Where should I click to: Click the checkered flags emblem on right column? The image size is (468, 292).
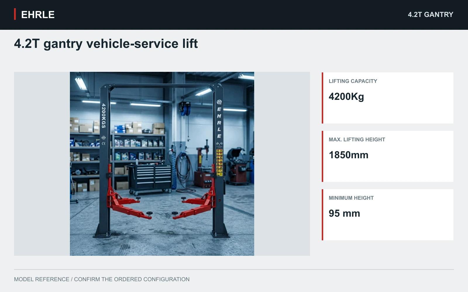click(x=219, y=144)
